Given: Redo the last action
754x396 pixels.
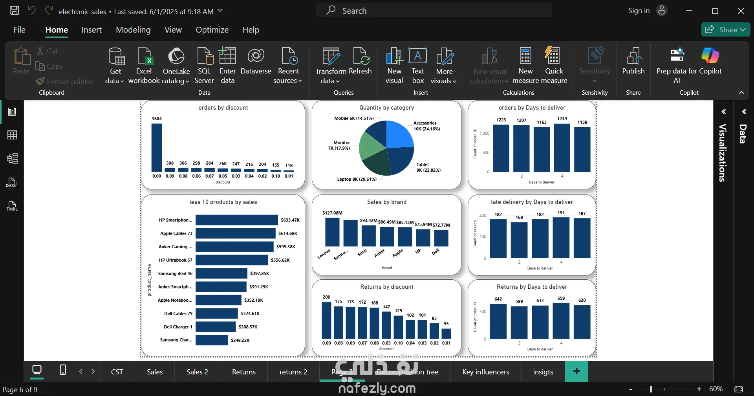Looking at the screenshot, I should click(x=49, y=11).
